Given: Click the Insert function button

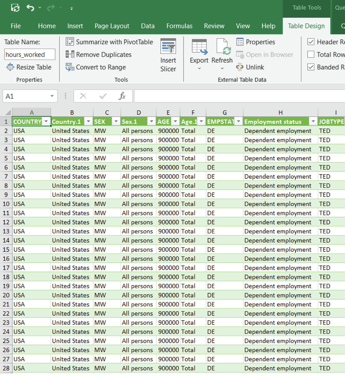Looking at the screenshot, I should click(122, 96).
